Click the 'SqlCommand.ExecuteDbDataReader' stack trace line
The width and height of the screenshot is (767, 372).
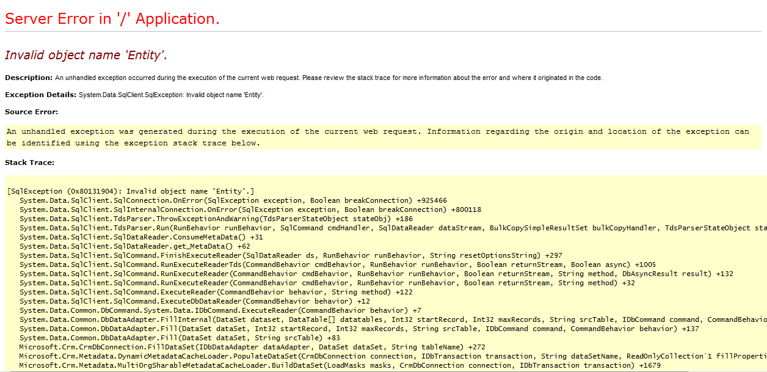coord(194,301)
